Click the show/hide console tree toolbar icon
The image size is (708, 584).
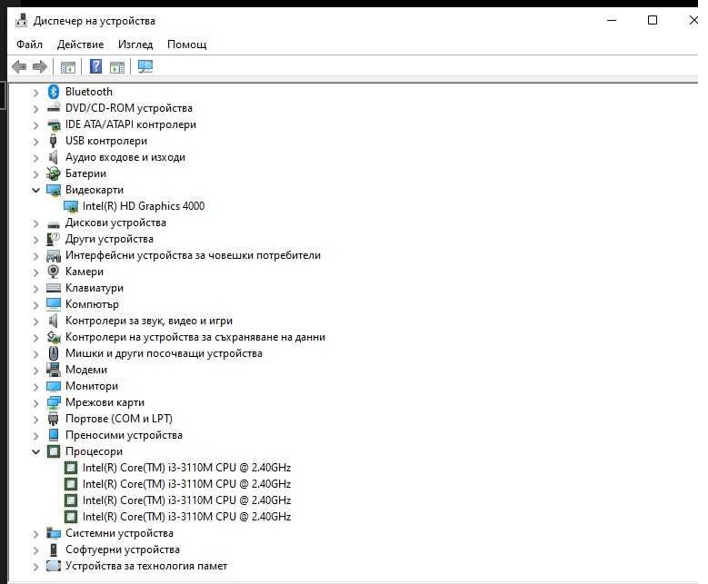[68, 67]
